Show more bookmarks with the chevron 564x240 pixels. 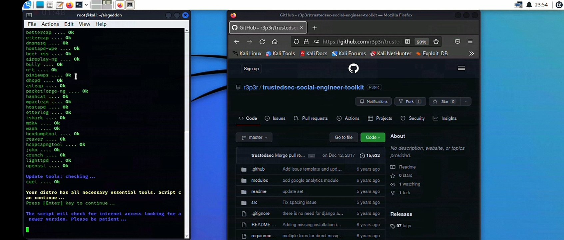[471, 53]
